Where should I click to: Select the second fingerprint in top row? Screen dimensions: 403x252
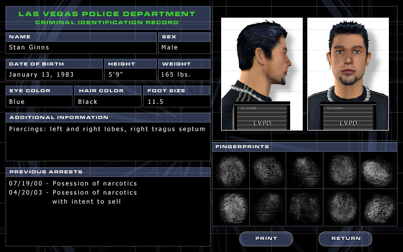pyautogui.click(x=268, y=170)
